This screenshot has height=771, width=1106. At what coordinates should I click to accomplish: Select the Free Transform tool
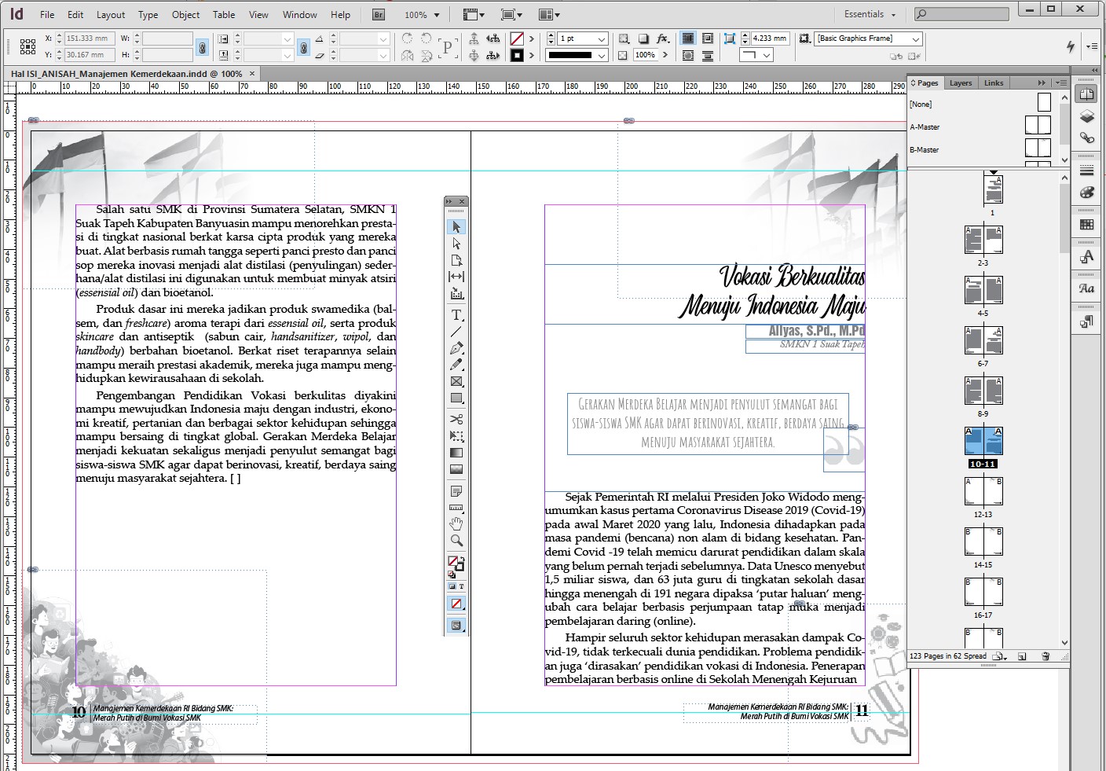[456, 436]
